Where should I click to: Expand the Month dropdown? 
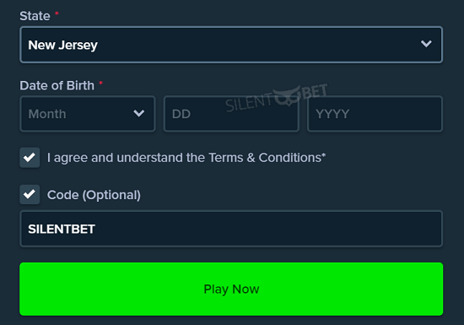coord(88,114)
